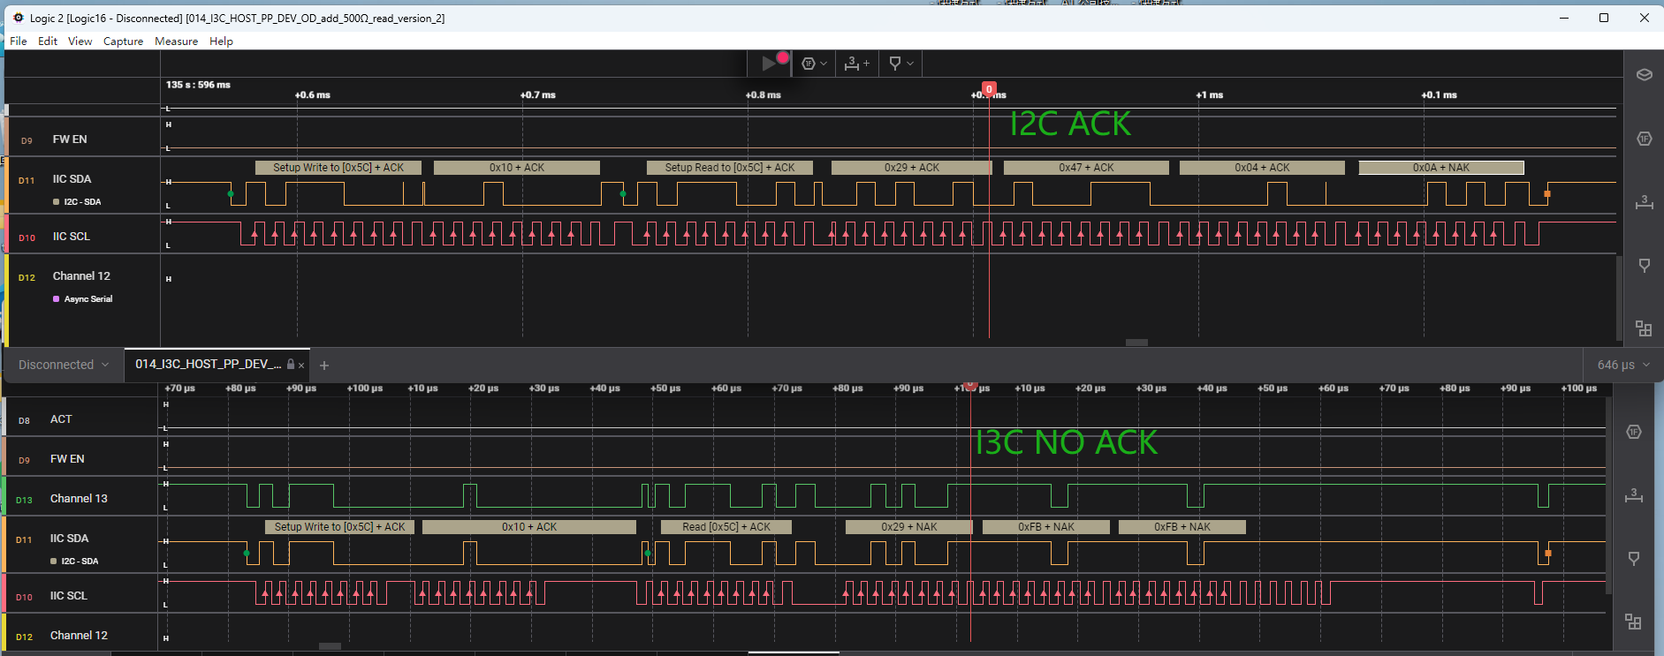This screenshot has width=1664, height=656.
Task: Open the File menu
Action: 19,41
